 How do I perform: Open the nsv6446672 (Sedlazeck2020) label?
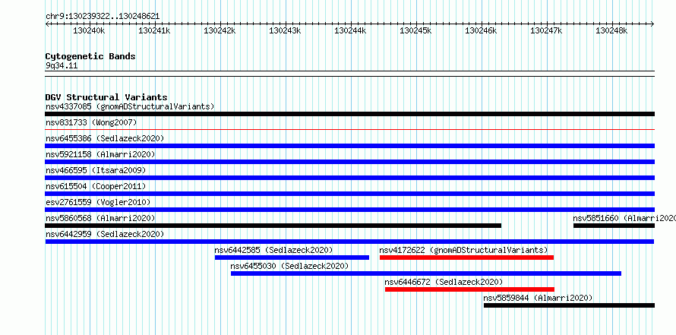pyautogui.click(x=444, y=282)
